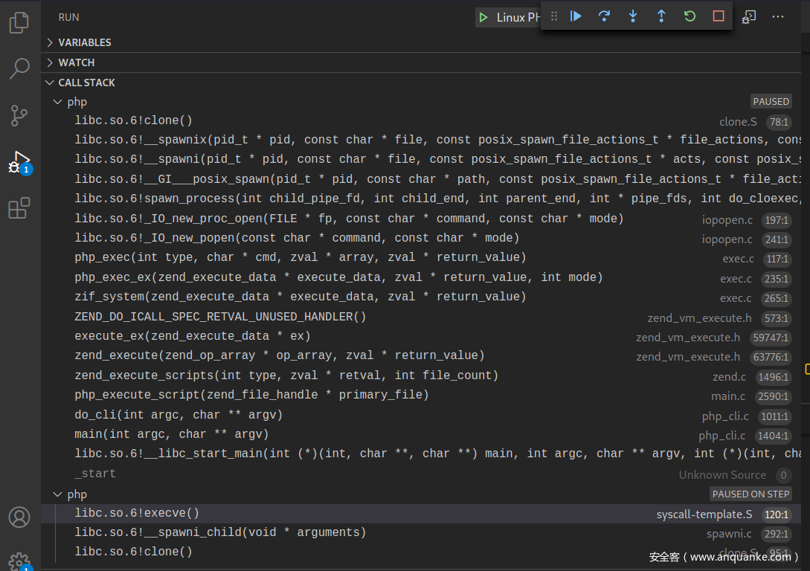The width and height of the screenshot is (810, 571).
Task: Open the Explorer view in activity bar
Action: click(19, 23)
